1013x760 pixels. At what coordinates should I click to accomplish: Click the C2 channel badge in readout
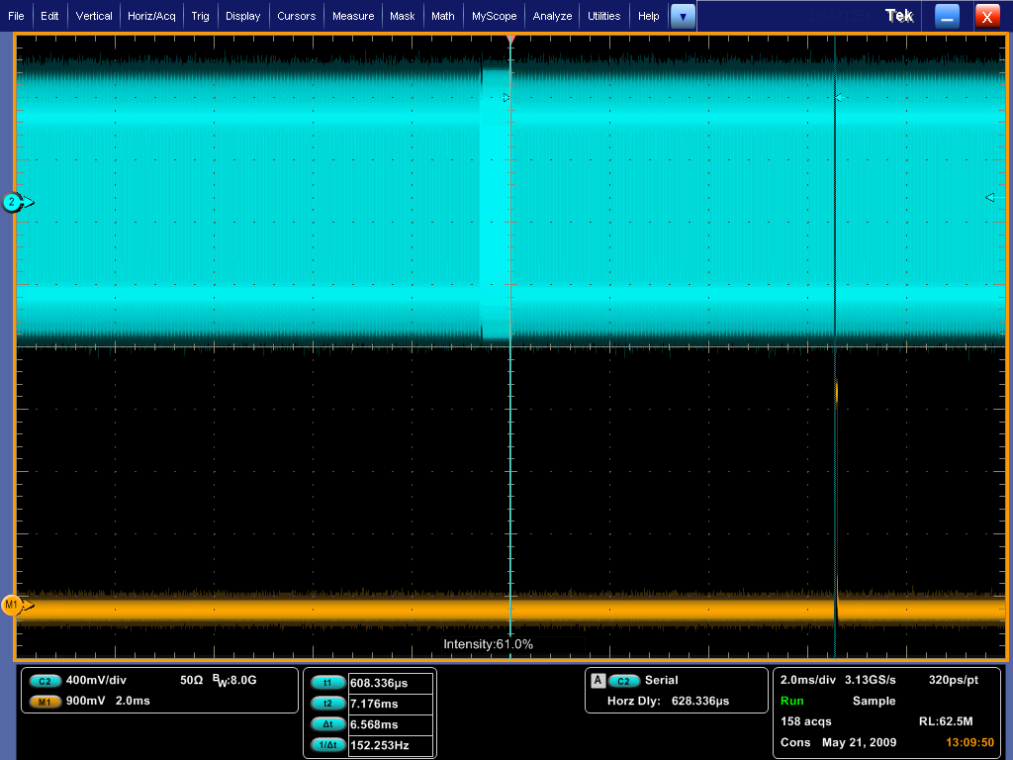click(45, 681)
